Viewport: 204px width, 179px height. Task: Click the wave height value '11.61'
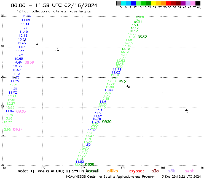(104, 102)
